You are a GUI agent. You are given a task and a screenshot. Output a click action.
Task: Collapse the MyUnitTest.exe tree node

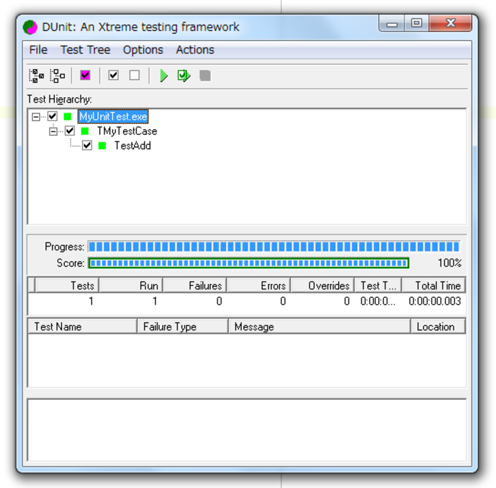pyautogui.click(x=36, y=117)
